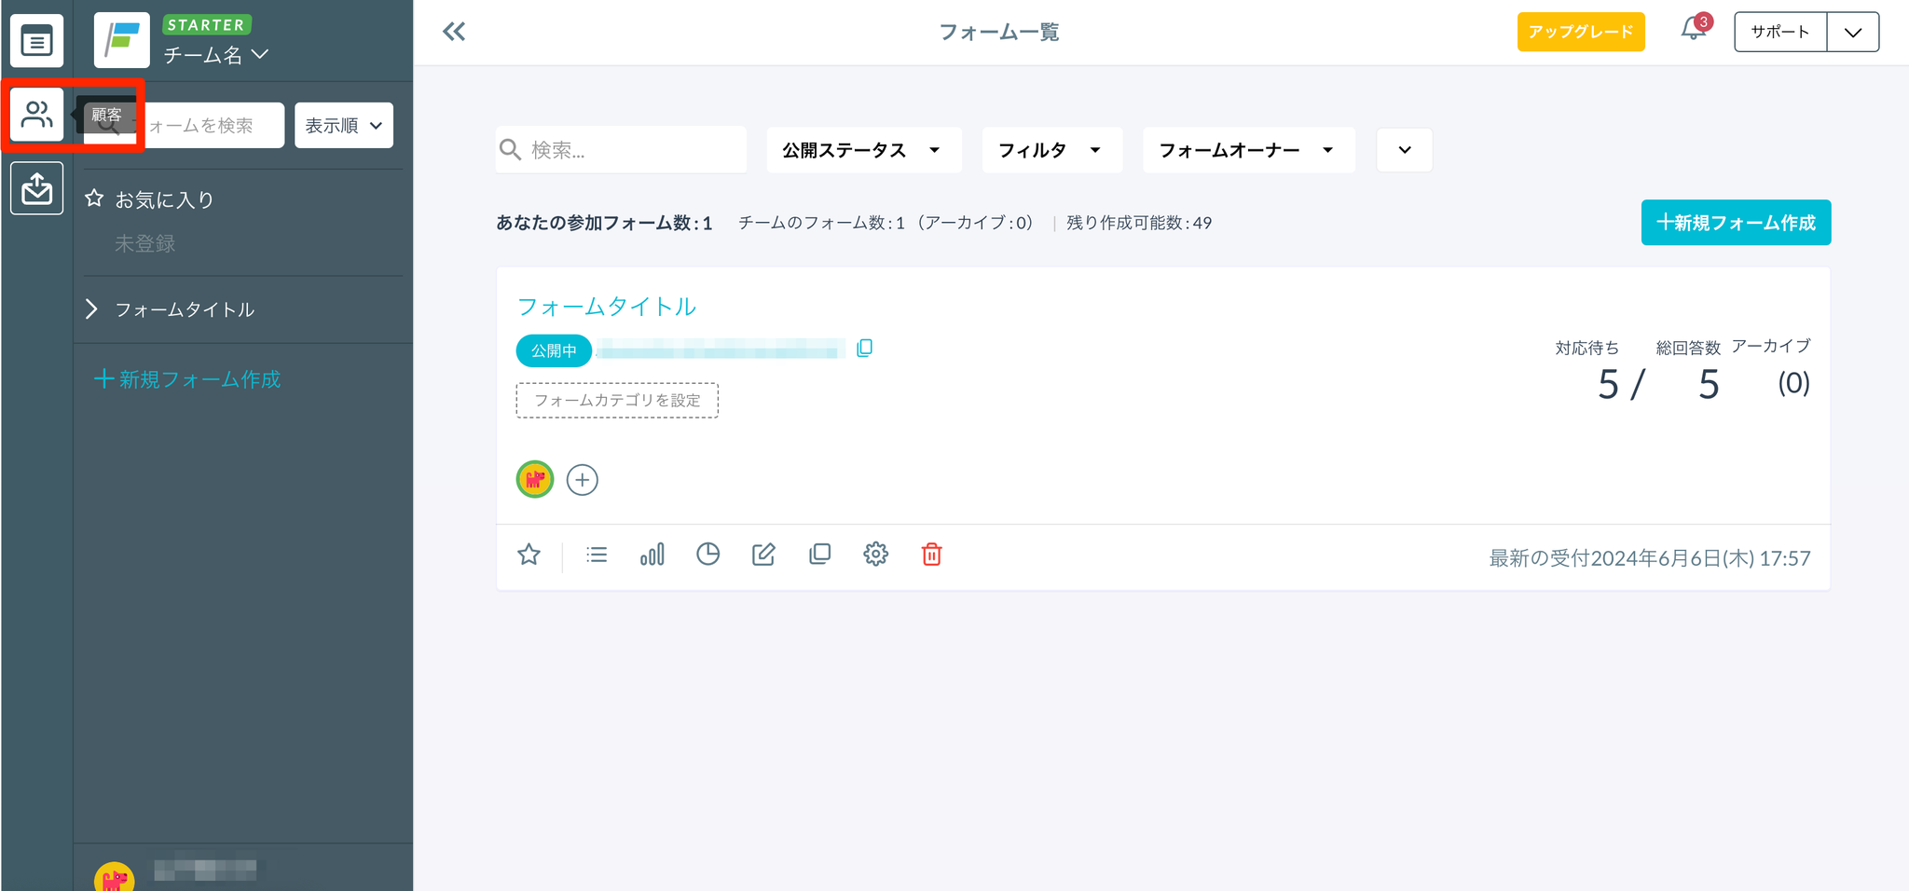This screenshot has width=1909, height=891.
Task: Click フォームカテゴリを設定 category button
Action: pyautogui.click(x=617, y=401)
